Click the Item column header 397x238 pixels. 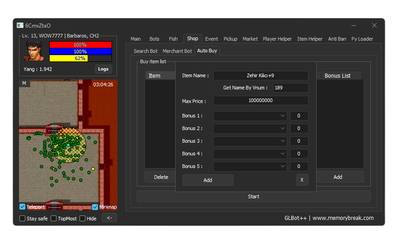tap(160, 75)
